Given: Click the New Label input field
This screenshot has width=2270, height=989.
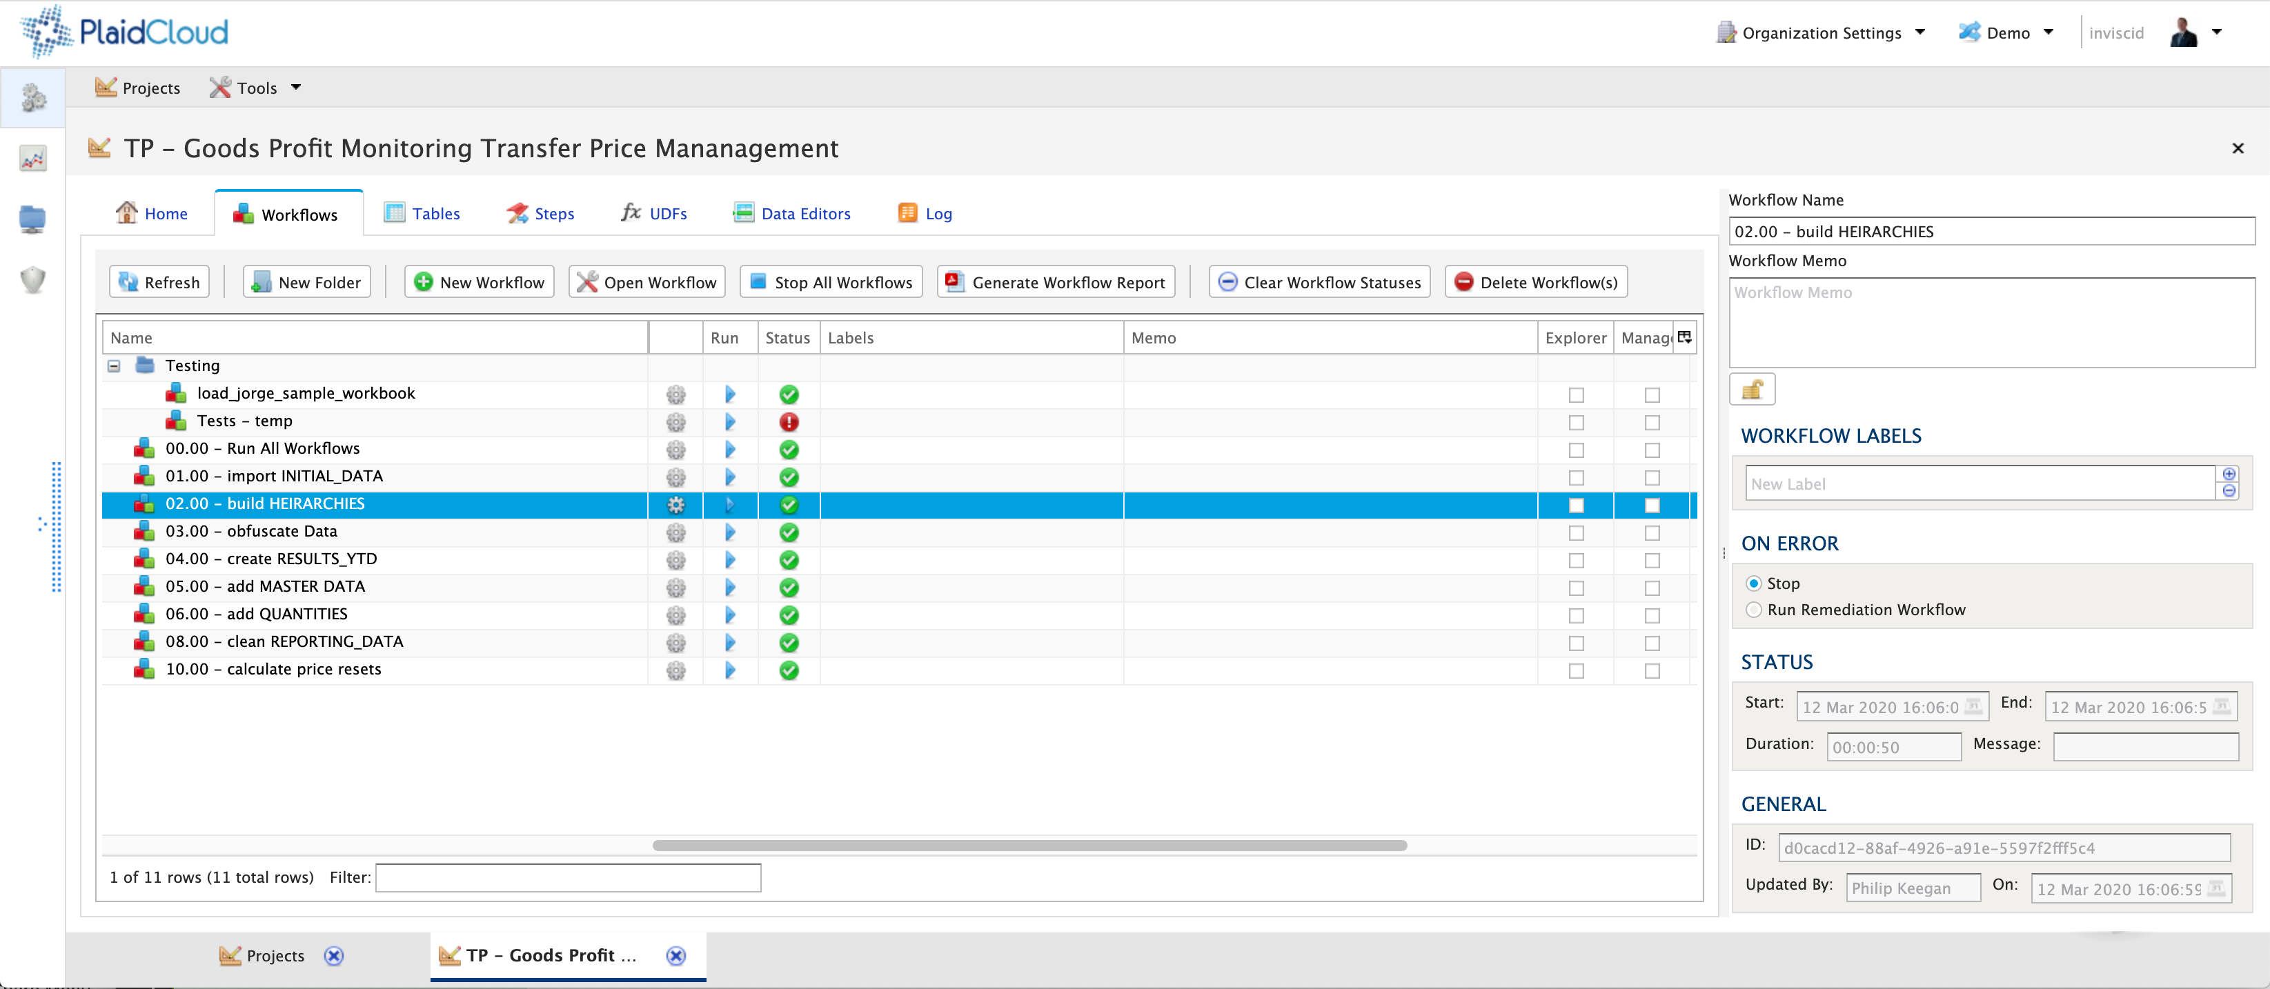Looking at the screenshot, I should tap(1980, 483).
